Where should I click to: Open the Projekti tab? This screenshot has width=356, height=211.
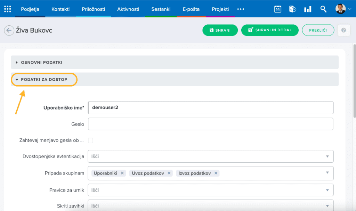[220, 9]
